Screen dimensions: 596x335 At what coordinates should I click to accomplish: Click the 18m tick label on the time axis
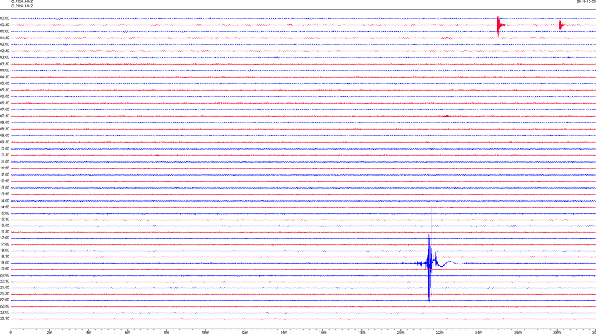[362, 333]
